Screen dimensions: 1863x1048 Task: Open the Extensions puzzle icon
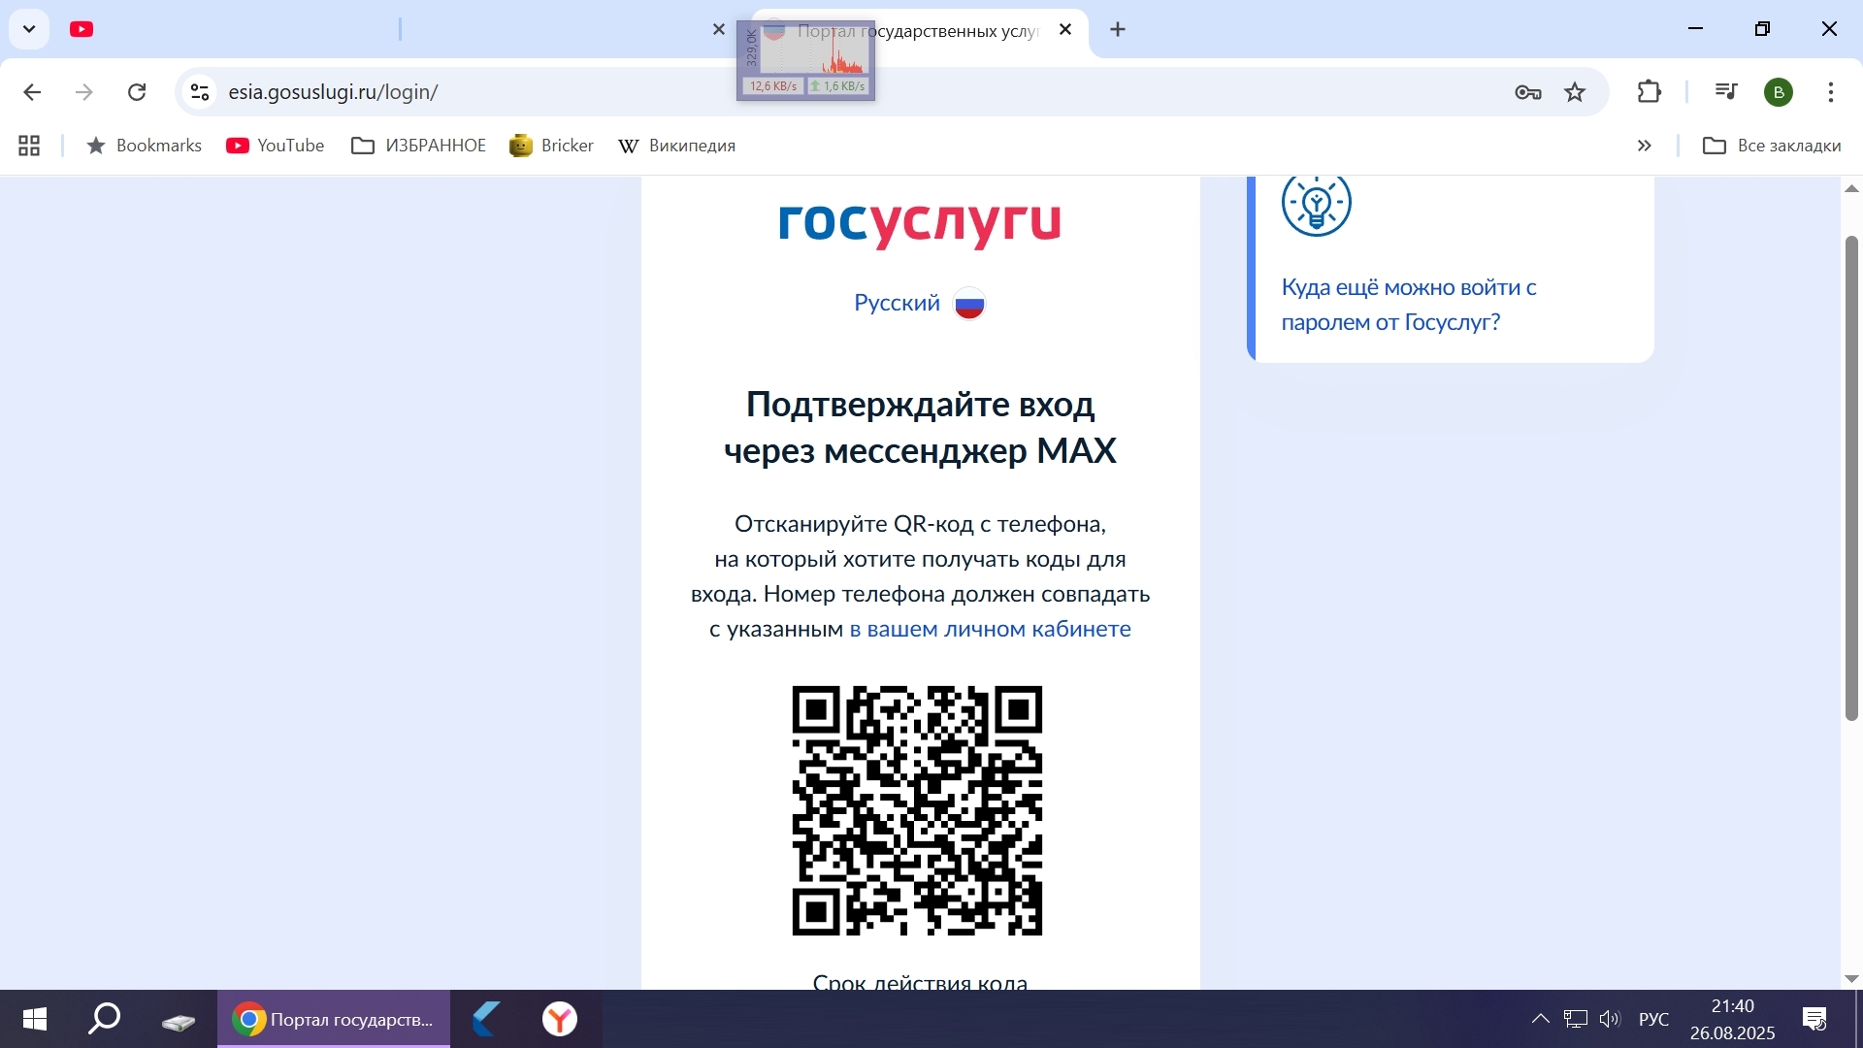(1650, 92)
